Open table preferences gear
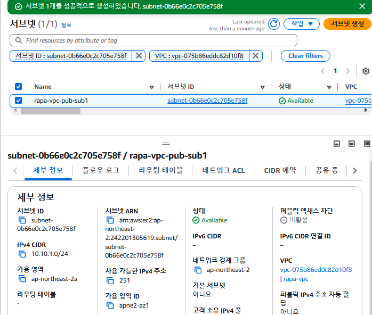 pos(366,71)
